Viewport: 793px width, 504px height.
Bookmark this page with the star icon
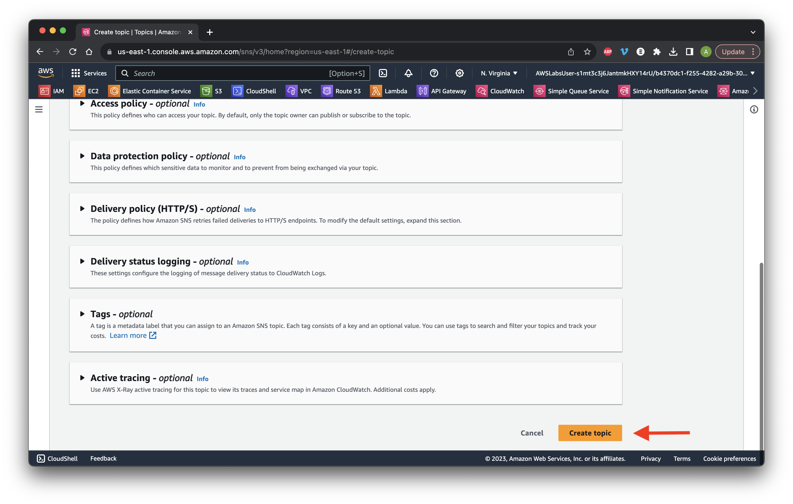(587, 52)
